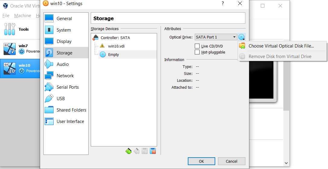Open the Optical Drive port dropdown

click(216, 37)
